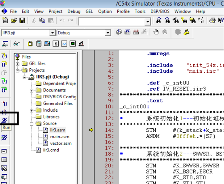Screen dimensions: 224x184
Task: Click the graph display icon
Action: [x=64, y=44]
